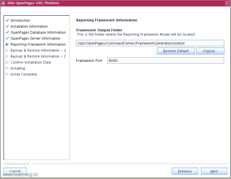The image size is (231, 179).
Task: Select the Confirm Installation Data step label
Action: click(31, 62)
